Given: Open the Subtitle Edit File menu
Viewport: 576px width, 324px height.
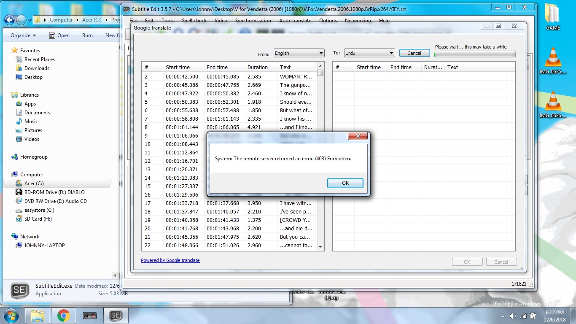Looking at the screenshot, I should [x=133, y=21].
